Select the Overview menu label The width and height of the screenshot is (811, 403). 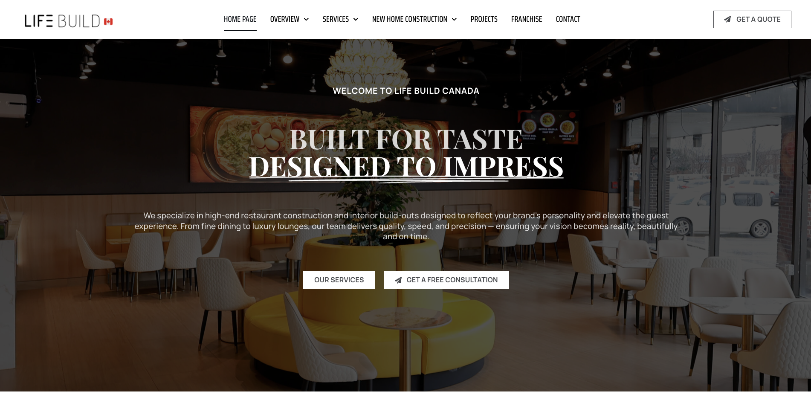pos(285,19)
